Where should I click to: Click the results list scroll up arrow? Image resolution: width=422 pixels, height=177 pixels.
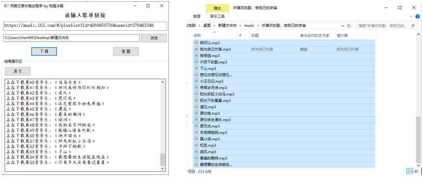(162, 82)
